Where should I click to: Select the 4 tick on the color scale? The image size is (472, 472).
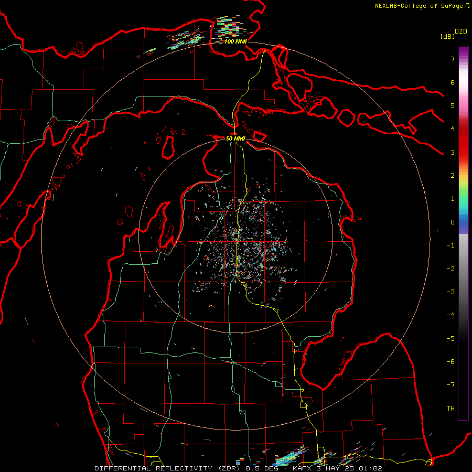pyautogui.click(x=453, y=129)
